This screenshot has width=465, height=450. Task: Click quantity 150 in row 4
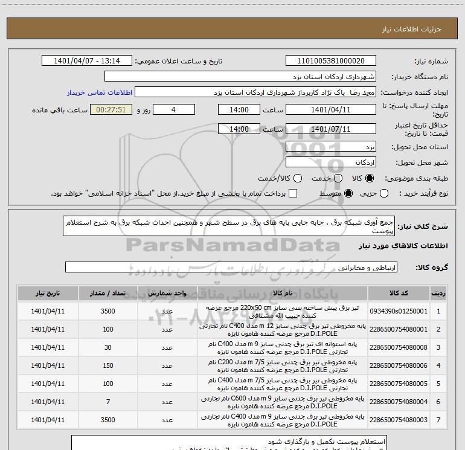point(108,365)
